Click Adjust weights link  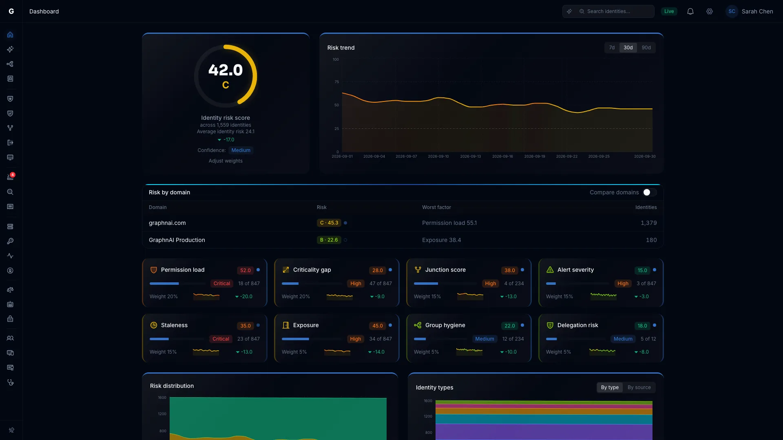point(226,161)
